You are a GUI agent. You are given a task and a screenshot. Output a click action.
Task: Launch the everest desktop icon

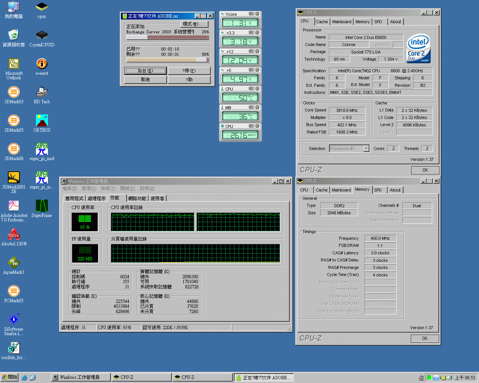(x=42, y=64)
